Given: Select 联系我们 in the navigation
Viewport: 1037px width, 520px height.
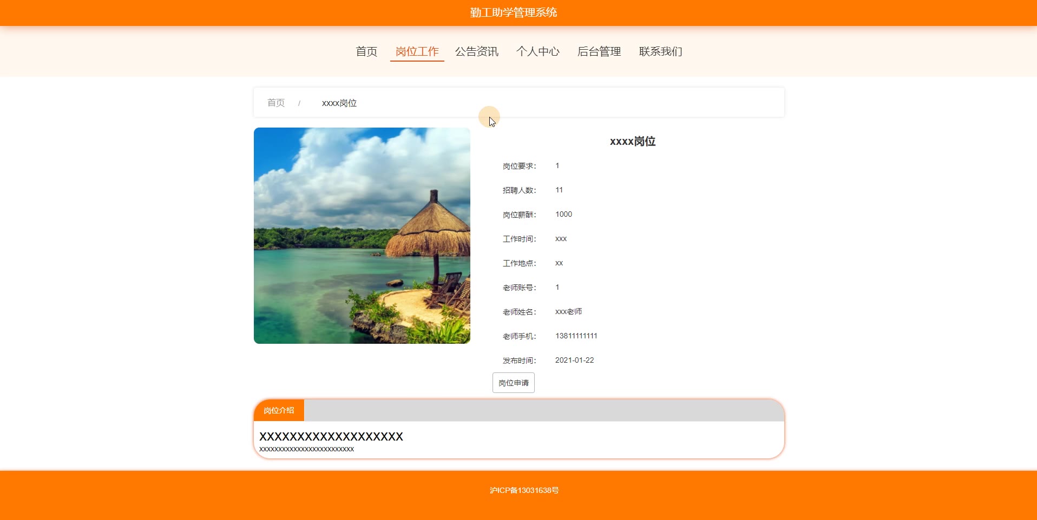Looking at the screenshot, I should (x=660, y=51).
